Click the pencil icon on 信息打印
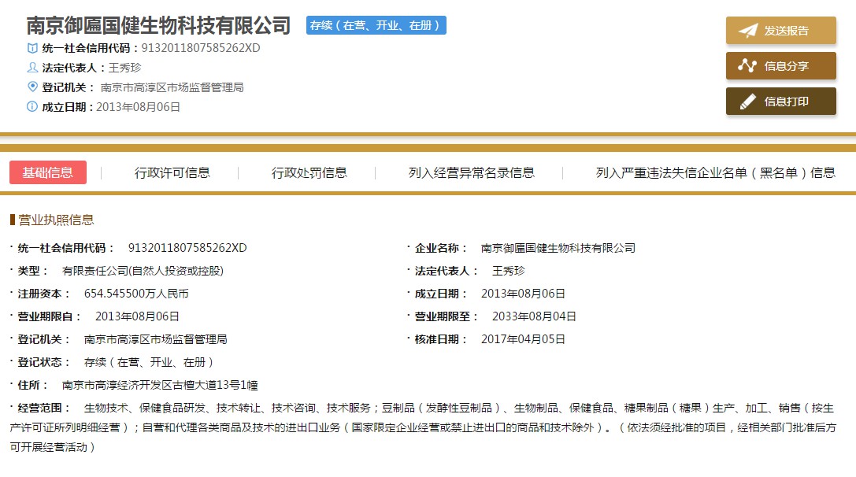The image size is (856, 477). click(x=747, y=102)
